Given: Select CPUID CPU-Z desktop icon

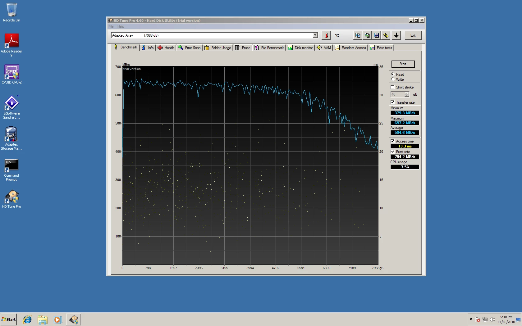Looking at the screenshot, I should [11, 74].
